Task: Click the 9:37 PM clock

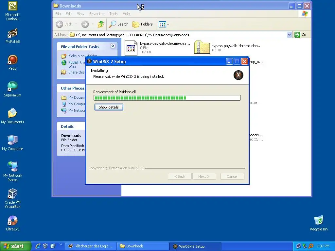Action: coord(323,246)
